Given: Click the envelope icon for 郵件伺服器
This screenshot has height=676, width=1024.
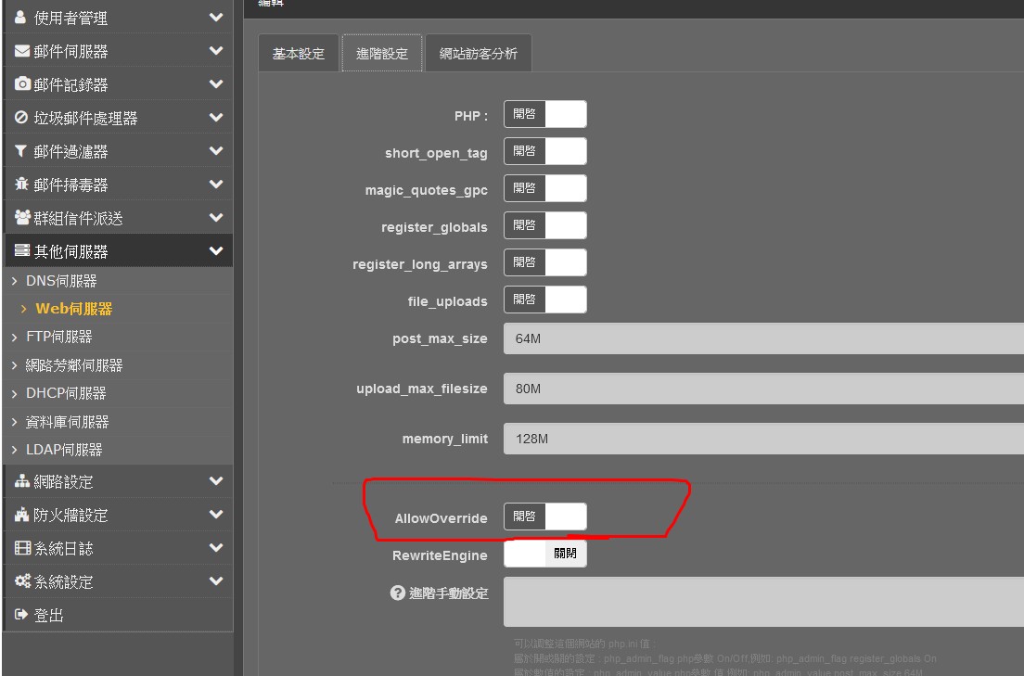Looking at the screenshot, I should [x=22, y=52].
